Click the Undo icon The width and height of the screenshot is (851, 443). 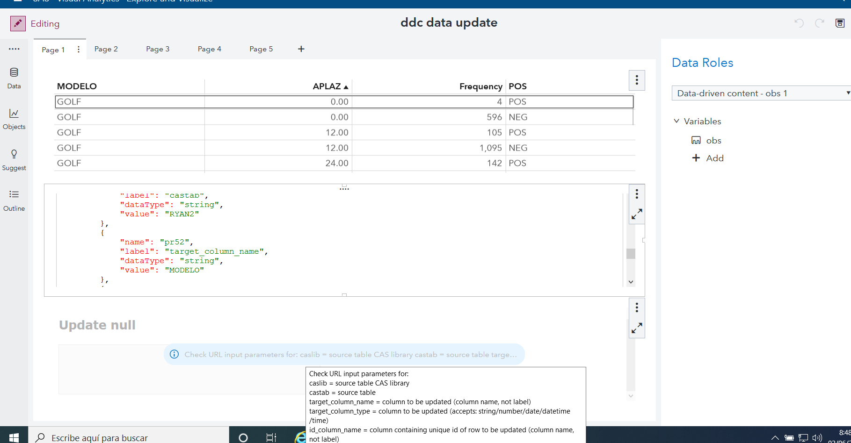point(799,23)
